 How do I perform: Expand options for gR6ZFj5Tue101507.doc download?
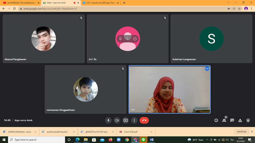click(x=113, y=132)
